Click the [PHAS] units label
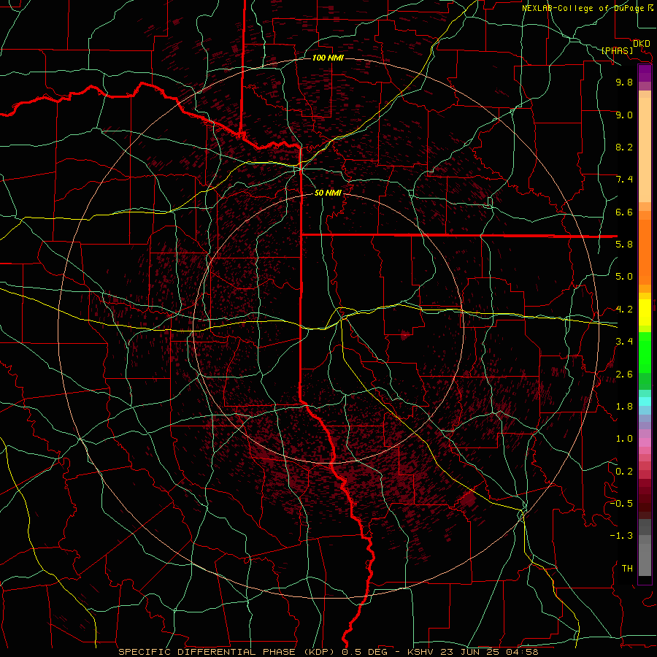Image resolution: width=657 pixels, height=657 pixels. [617, 50]
